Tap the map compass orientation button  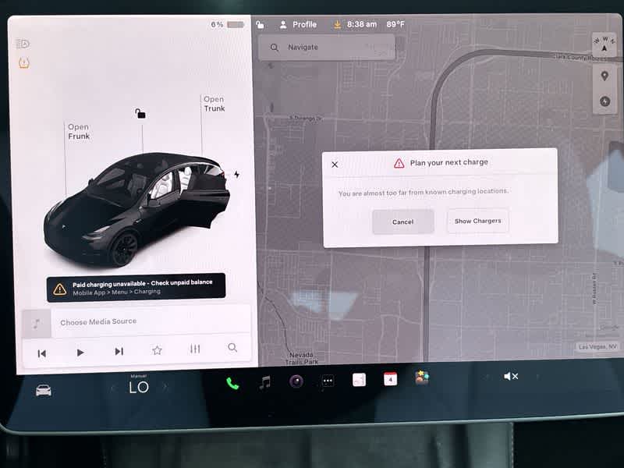[x=604, y=44]
